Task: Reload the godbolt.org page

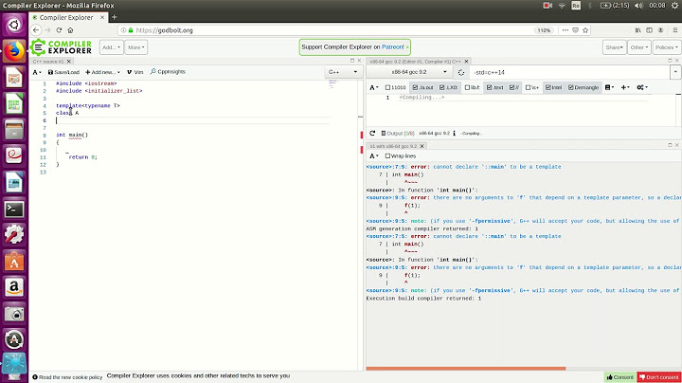Action: click(59, 30)
